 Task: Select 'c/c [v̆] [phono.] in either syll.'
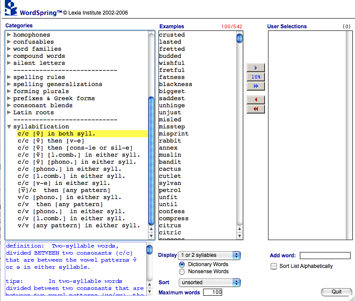click(x=77, y=162)
